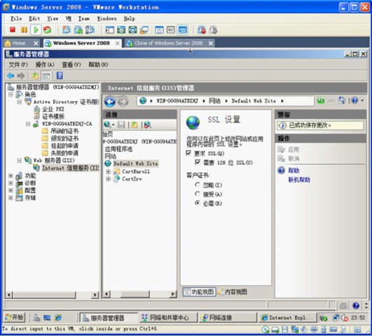The image size is (372, 336).
Task: Click the IIS address bar help icon
Action: [x=354, y=101]
